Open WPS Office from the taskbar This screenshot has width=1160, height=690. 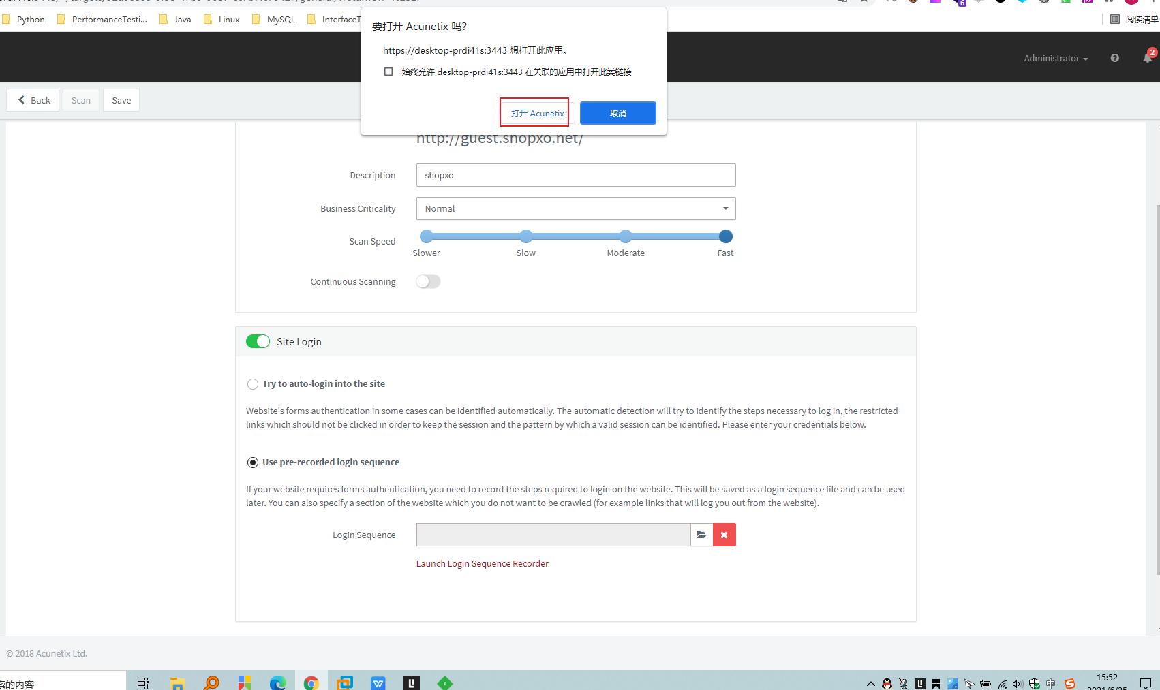tap(378, 683)
